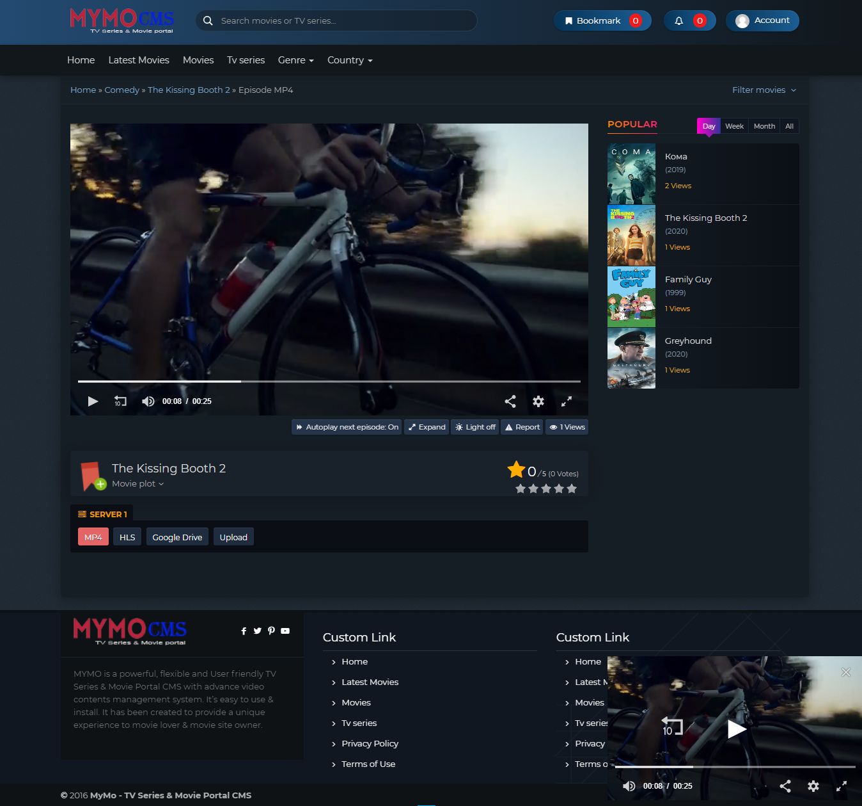Screen dimensions: 862x806
Task: Click the search magnifier icon
Action: 208,20
